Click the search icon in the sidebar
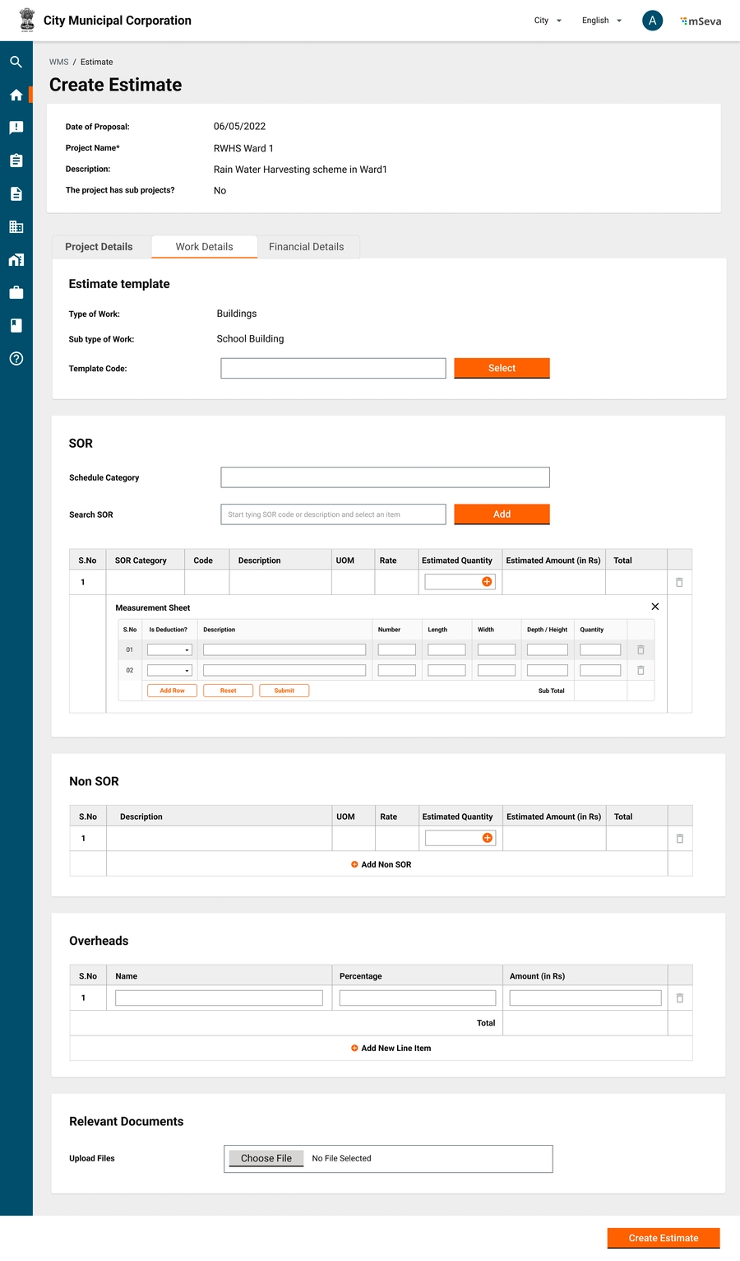The image size is (740, 1261). (x=16, y=62)
